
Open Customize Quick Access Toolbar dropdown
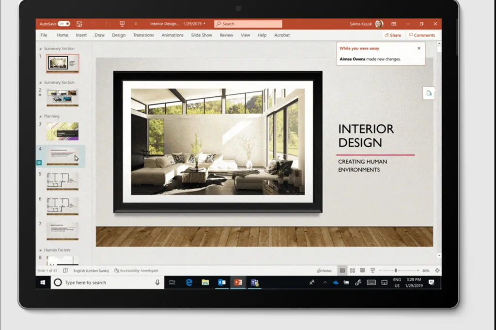136,24
